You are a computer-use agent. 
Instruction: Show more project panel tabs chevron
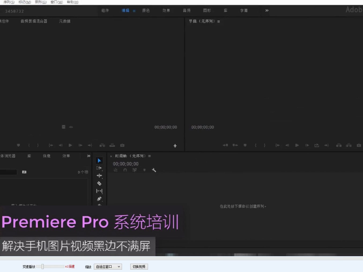point(89,156)
